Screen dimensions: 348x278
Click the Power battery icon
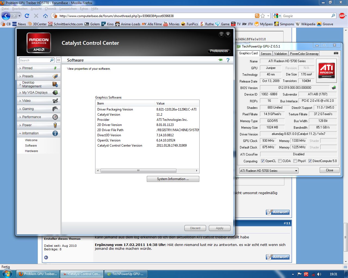[55, 125]
